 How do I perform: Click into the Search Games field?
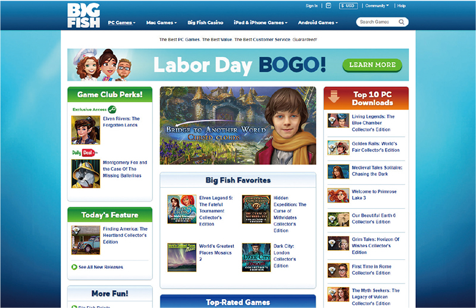tap(377, 22)
